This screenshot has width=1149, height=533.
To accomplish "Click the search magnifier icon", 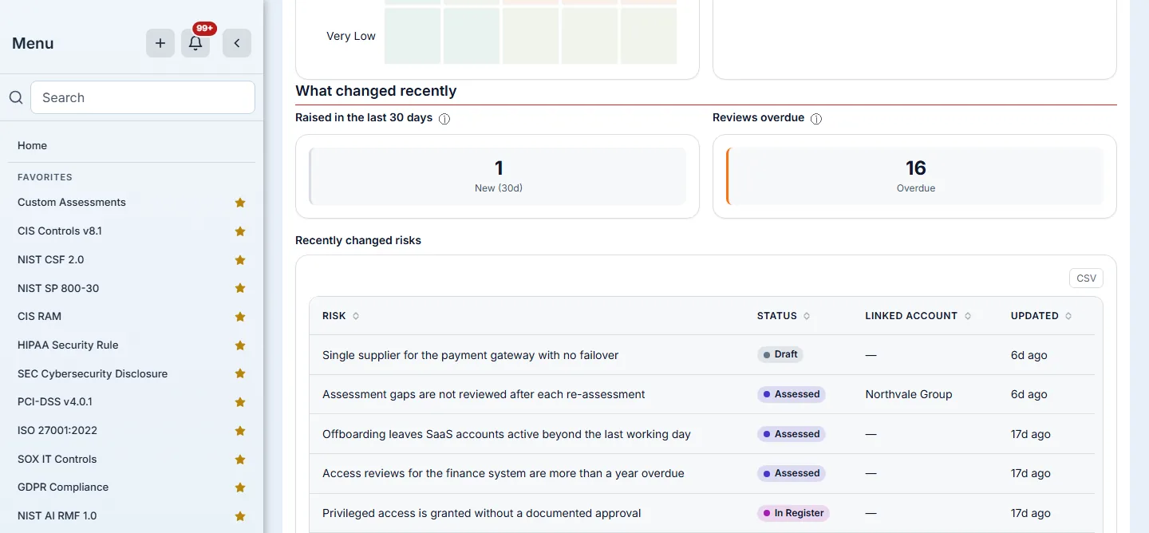I will pyautogui.click(x=16, y=97).
